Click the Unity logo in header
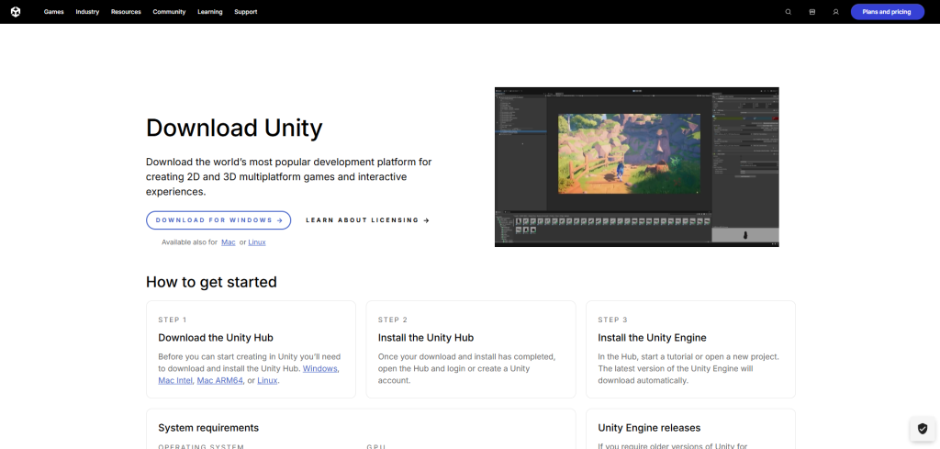This screenshot has height=449, width=940. pyautogui.click(x=17, y=12)
